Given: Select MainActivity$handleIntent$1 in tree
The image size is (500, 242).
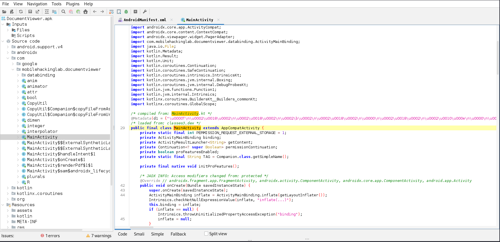Looking at the screenshot, I should [x=61, y=154].
